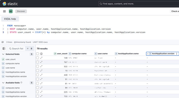
Task: Click the Elastic logo
Action: (10, 4)
